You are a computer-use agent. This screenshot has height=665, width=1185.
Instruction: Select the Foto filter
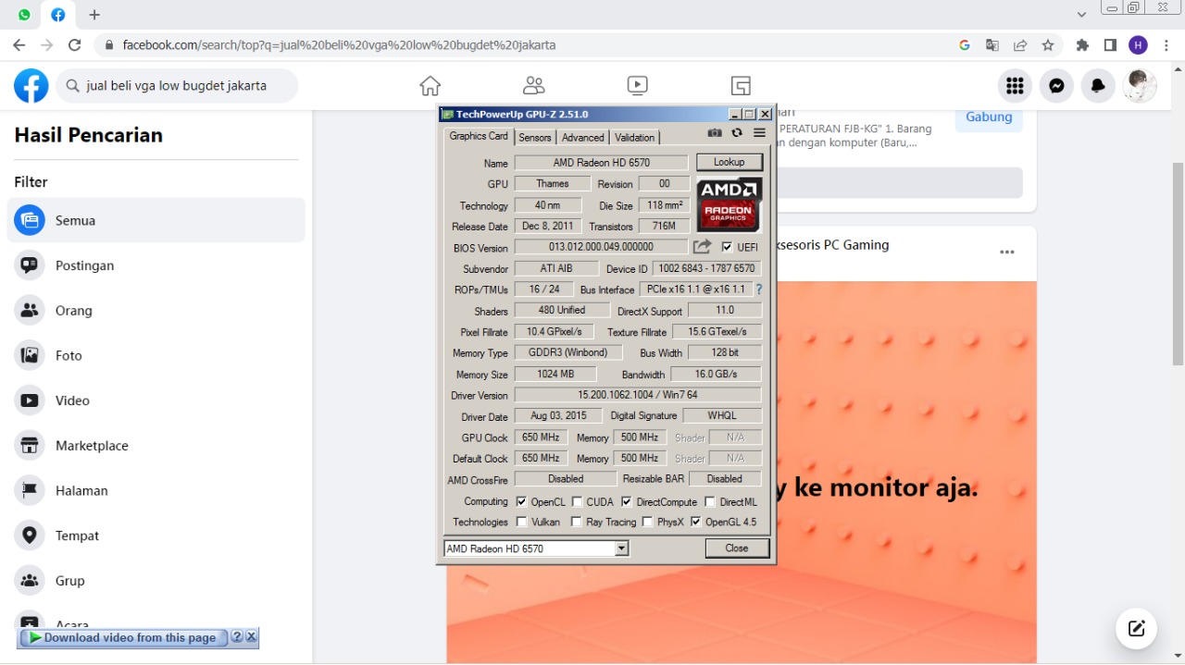click(156, 355)
